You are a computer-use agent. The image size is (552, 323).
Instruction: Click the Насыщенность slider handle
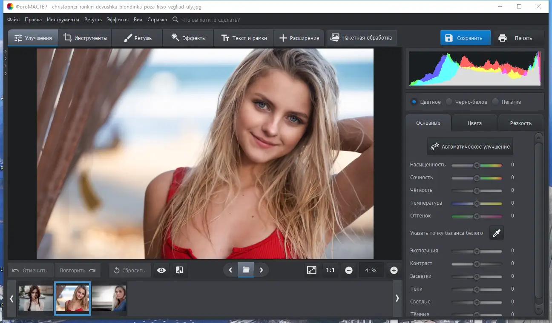pos(477,165)
